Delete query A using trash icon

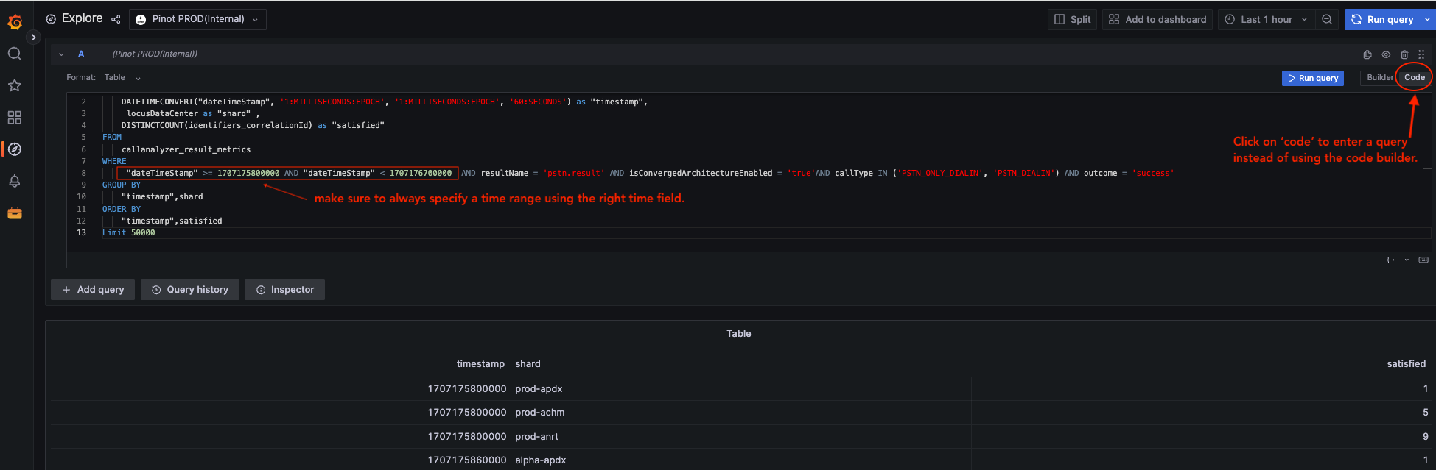1404,54
